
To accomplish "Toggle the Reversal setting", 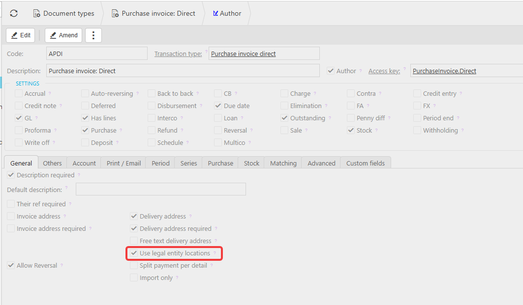I will click(218, 131).
